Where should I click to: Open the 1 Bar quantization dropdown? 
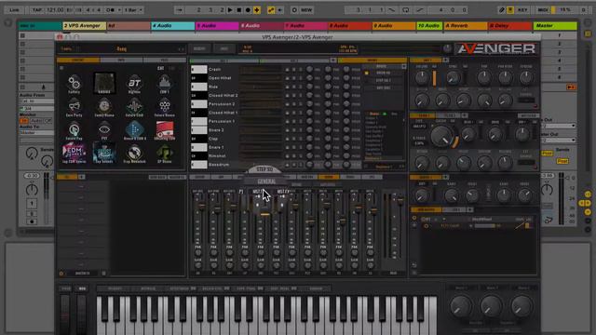coord(133,10)
